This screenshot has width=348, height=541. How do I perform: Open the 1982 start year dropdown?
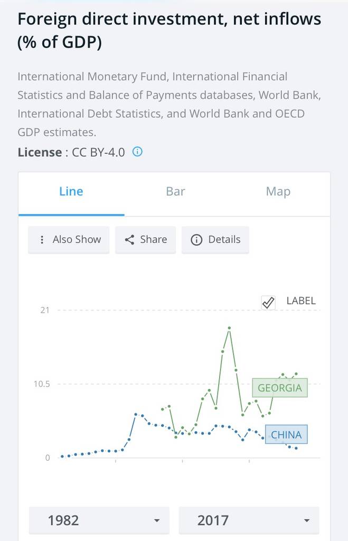[x=99, y=520]
